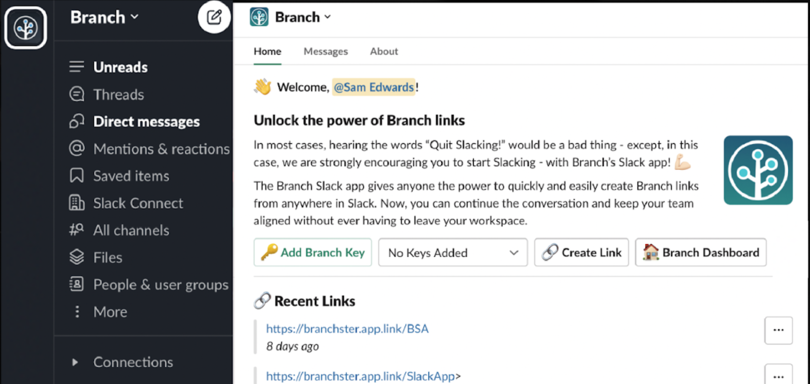Click the Recent Links heading
Screen dimensions: 810x384
pyautogui.click(x=314, y=301)
